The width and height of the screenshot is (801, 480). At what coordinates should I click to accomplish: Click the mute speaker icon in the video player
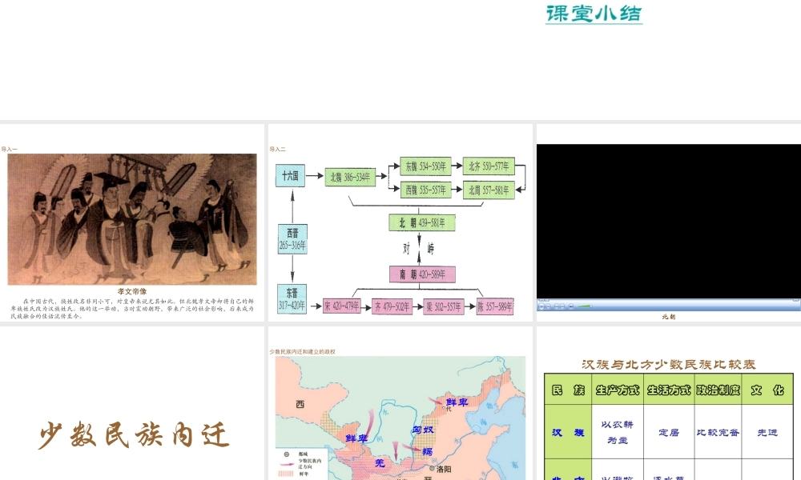click(571, 306)
